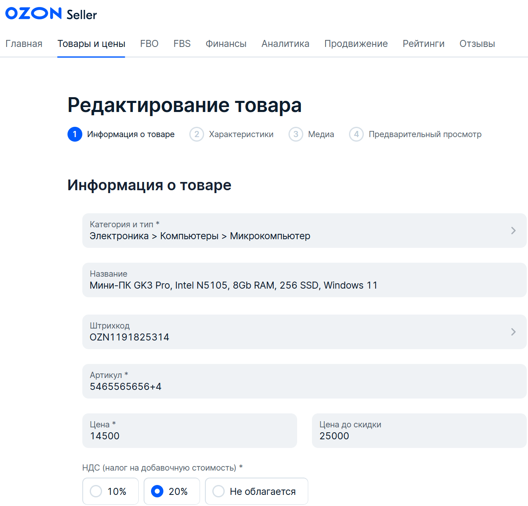Viewport: 528px width, 506px height.
Task: Open the Финансы section
Action: click(226, 44)
